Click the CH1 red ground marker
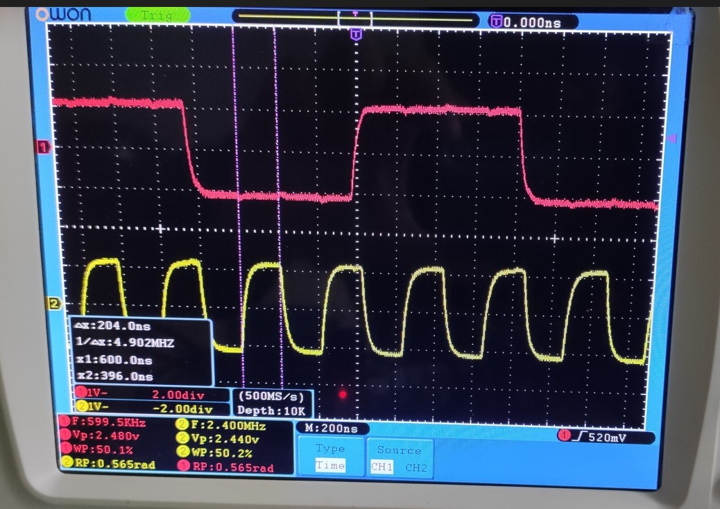The height and width of the screenshot is (509, 720). 44,147
